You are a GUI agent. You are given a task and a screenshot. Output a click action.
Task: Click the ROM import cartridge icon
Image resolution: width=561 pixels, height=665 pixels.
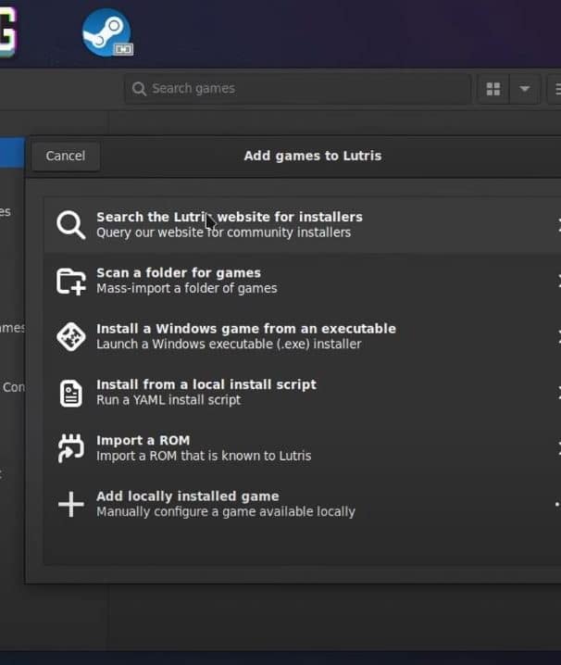click(x=70, y=448)
